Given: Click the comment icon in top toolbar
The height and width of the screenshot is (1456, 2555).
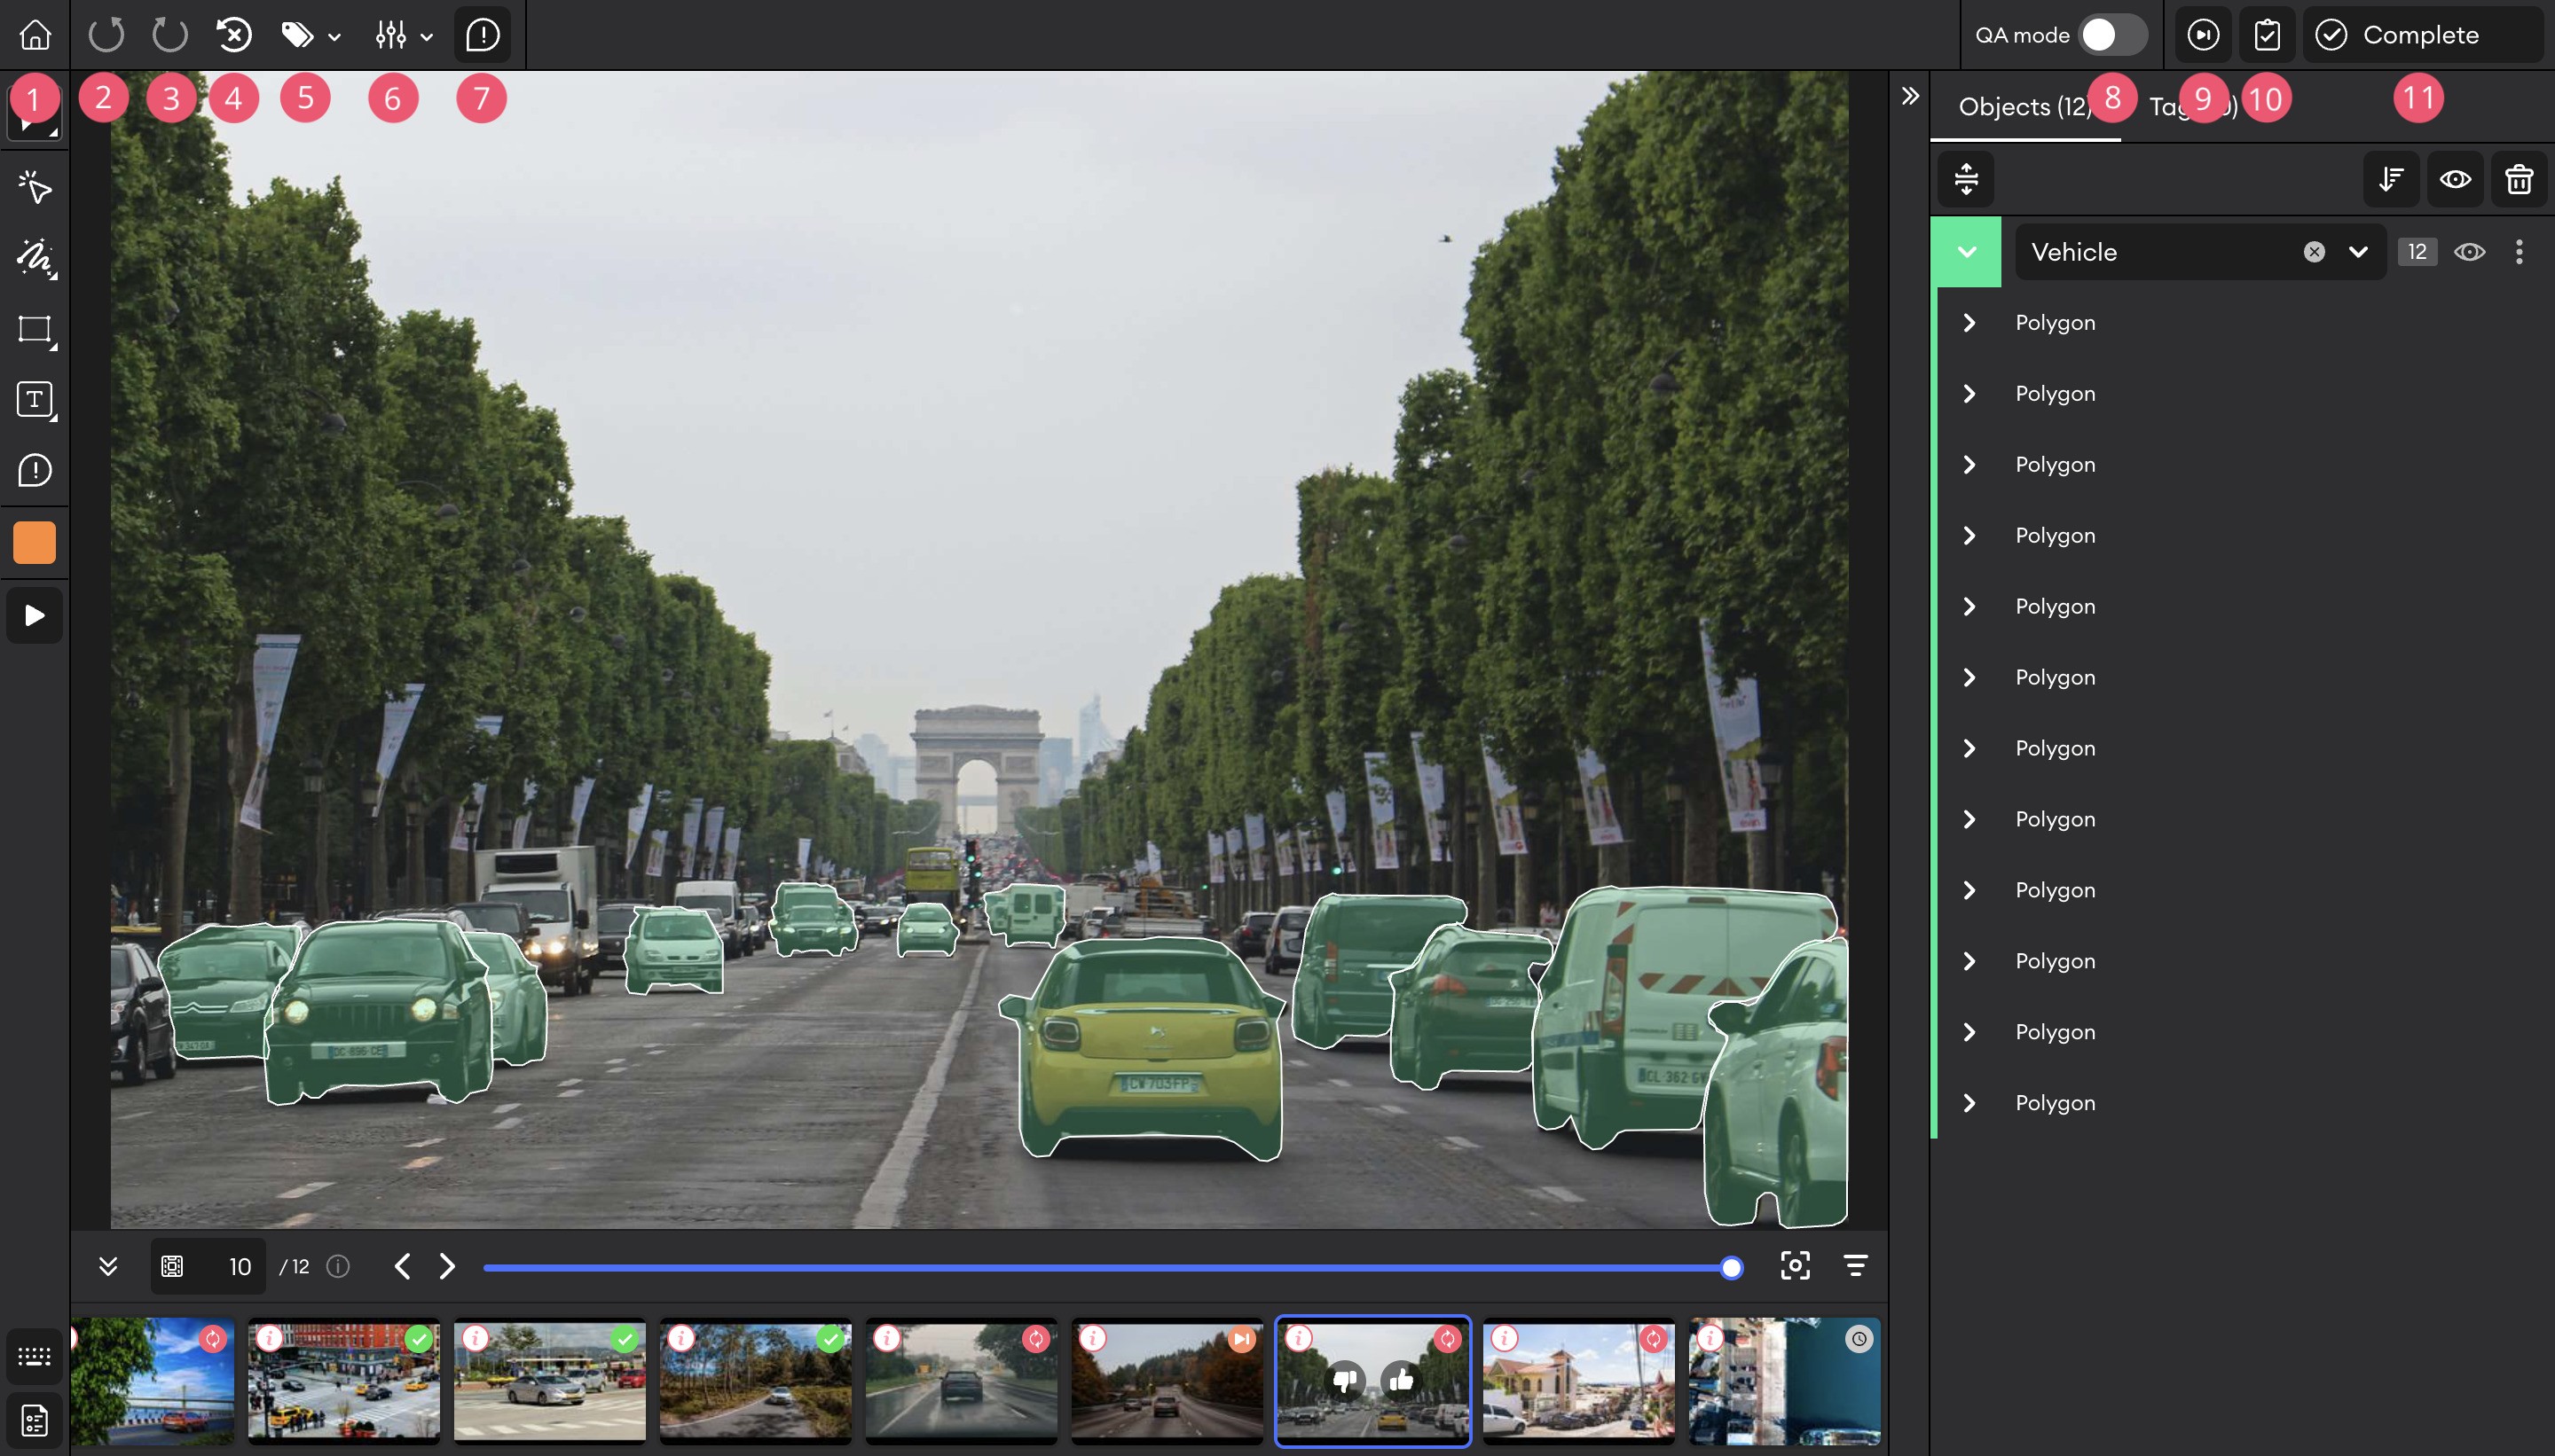Looking at the screenshot, I should point(483,36).
